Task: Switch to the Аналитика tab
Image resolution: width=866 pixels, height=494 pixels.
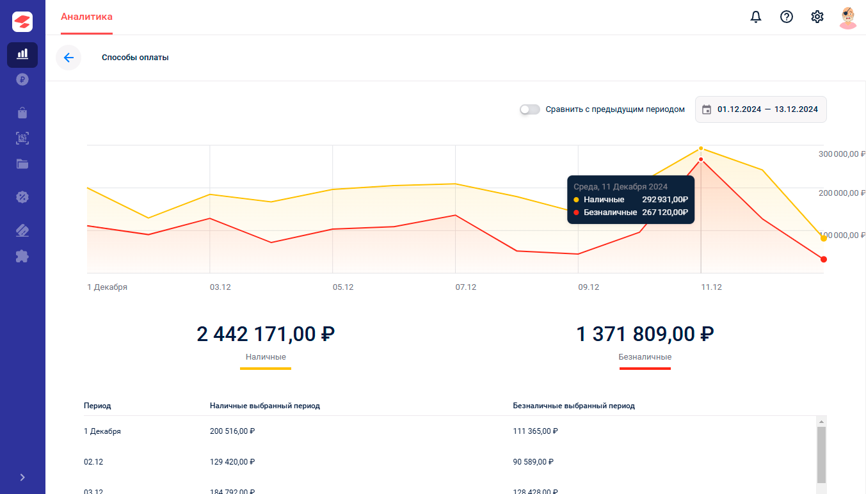Action: (x=86, y=17)
